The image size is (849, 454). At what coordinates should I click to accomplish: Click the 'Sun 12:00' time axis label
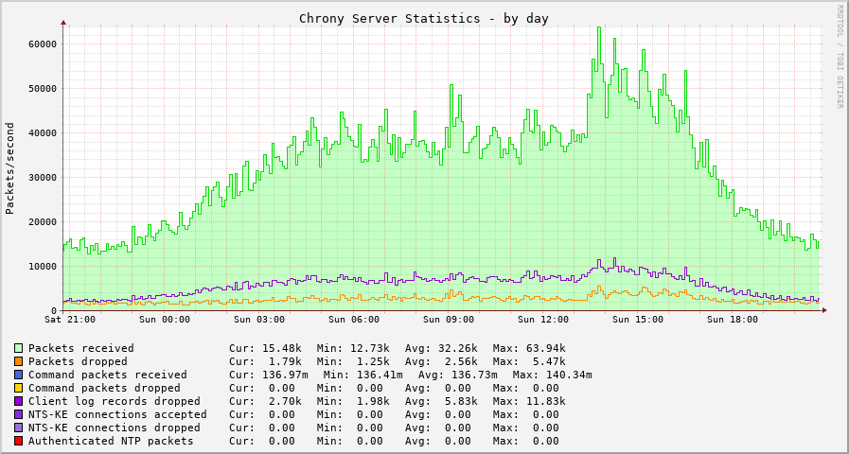tap(543, 320)
